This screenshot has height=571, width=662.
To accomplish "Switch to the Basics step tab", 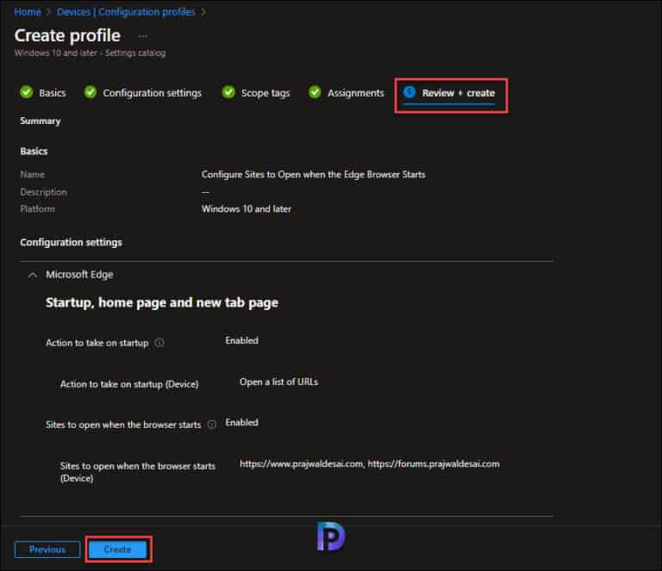I will tap(53, 93).
